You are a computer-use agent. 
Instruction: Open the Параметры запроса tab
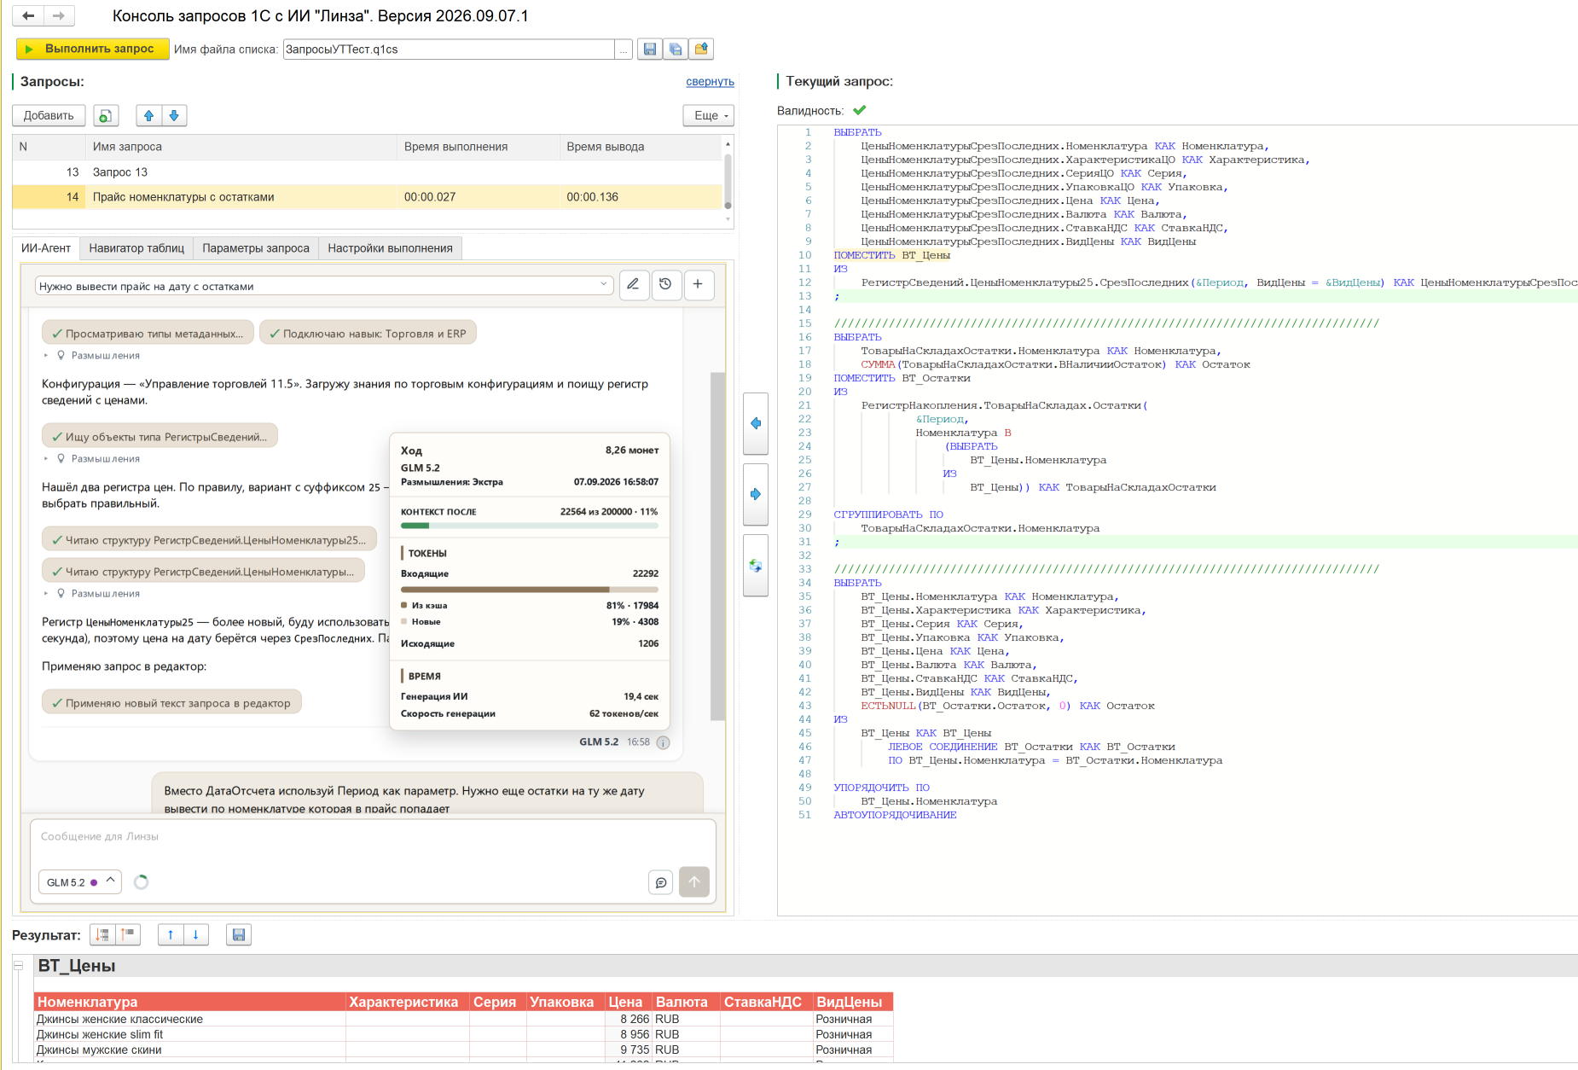(256, 248)
